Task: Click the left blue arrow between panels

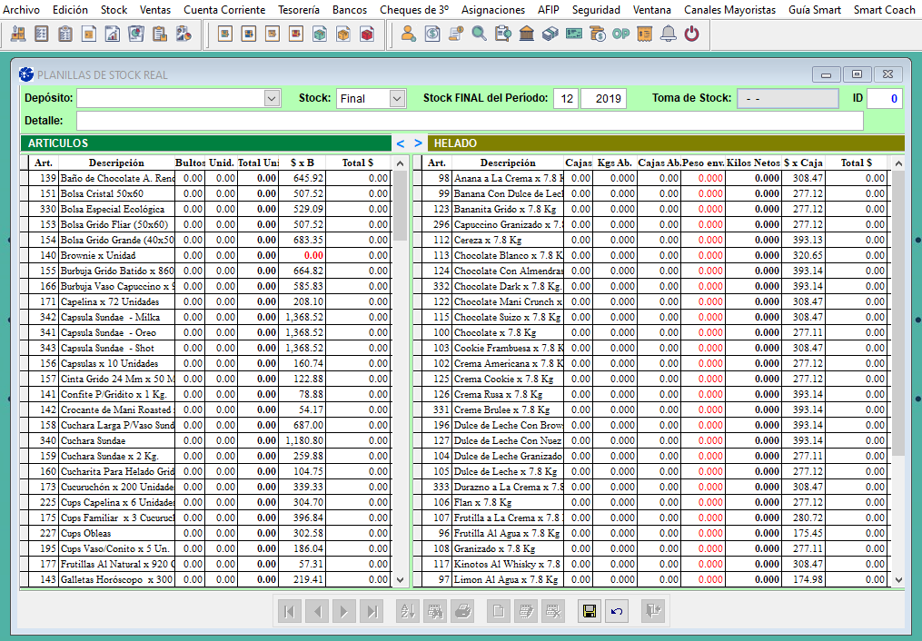Action: 401,143
